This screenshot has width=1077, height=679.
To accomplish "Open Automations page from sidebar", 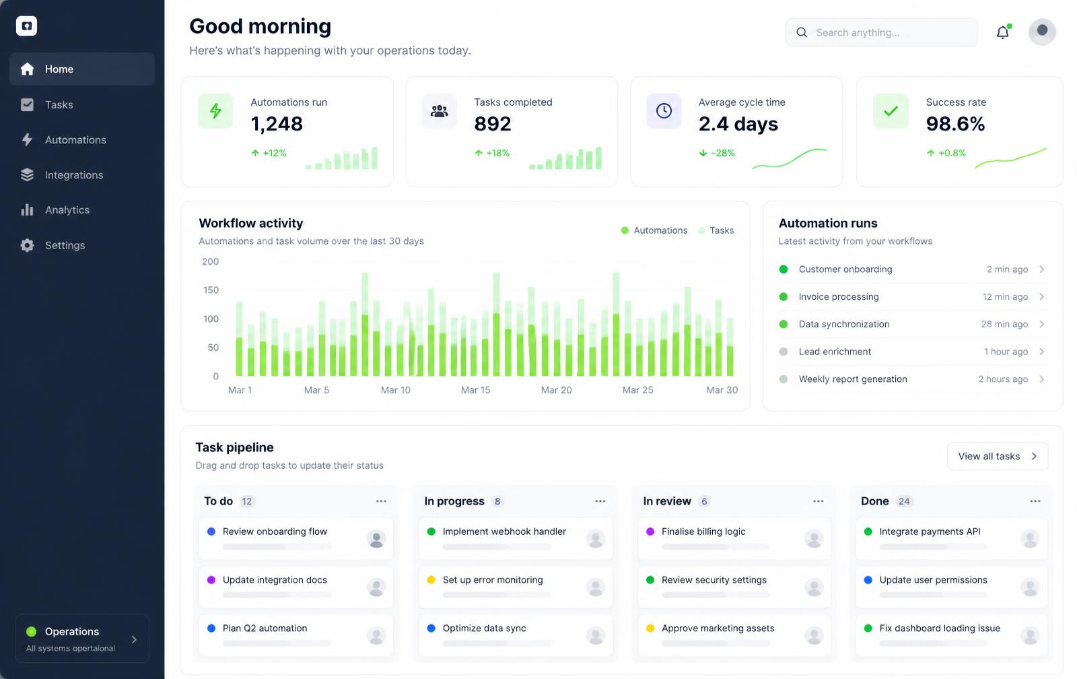I will (x=82, y=139).
